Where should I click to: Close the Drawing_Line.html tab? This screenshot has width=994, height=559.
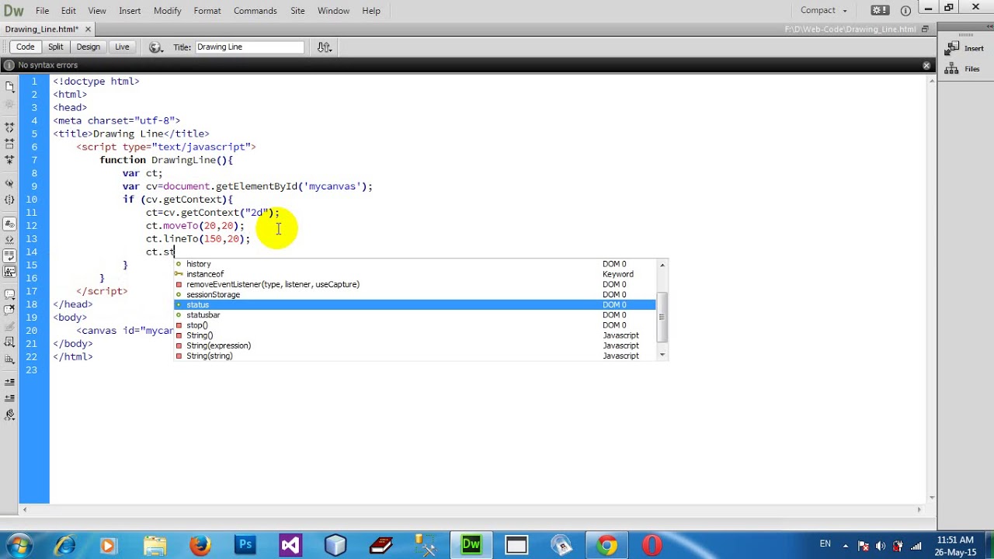[x=88, y=29]
